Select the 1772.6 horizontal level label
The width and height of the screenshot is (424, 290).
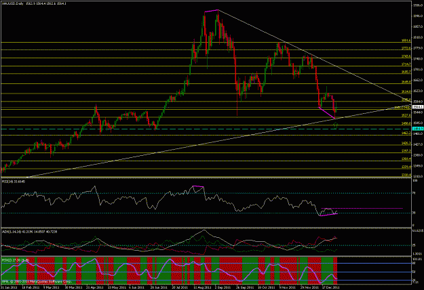point(406,48)
